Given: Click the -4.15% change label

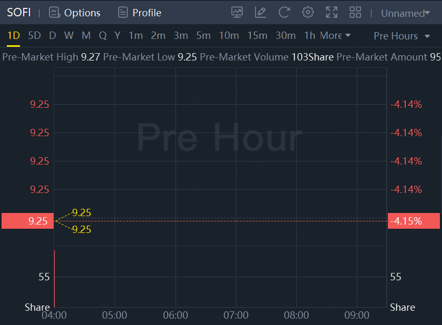Looking at the screenshot, I should coord(413,221).
